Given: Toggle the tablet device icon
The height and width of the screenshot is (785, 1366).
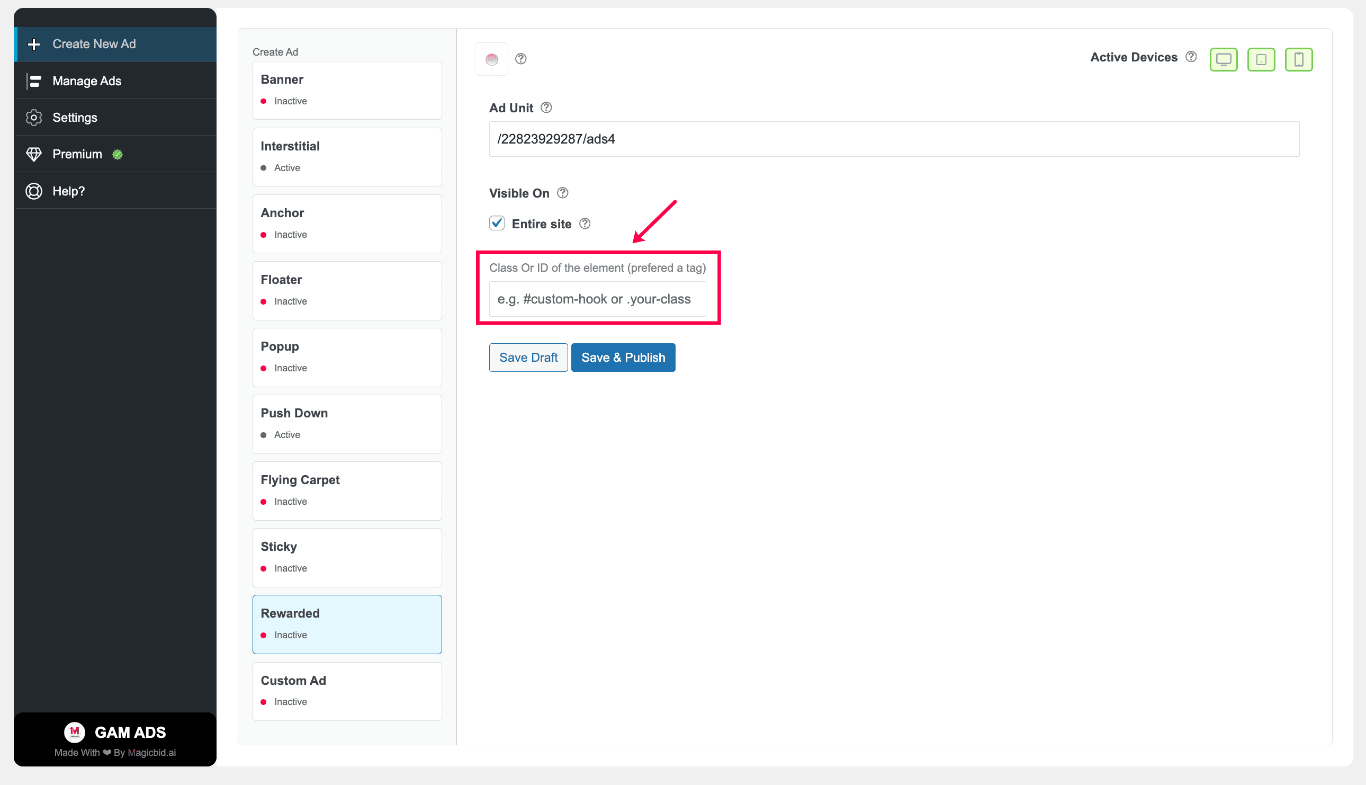Looking at the screenshot, I should [1261, 59].
